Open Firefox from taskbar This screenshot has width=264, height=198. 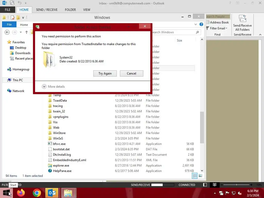(x=21, y=193)
